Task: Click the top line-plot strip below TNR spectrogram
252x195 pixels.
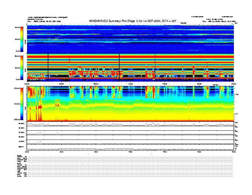Action: coord(130,124)
